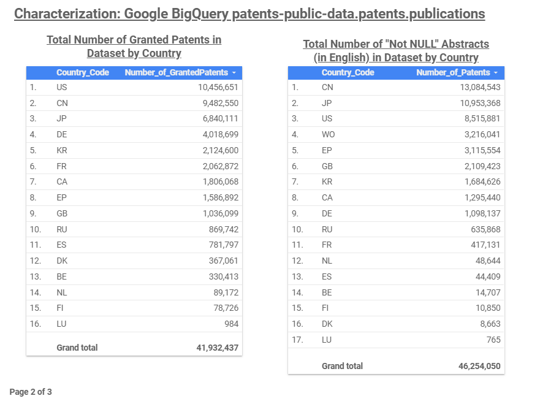This screenshot has width=540, height=404.
Task: Select the NL granted value 89,172
Action: click(x=226, y=293)
